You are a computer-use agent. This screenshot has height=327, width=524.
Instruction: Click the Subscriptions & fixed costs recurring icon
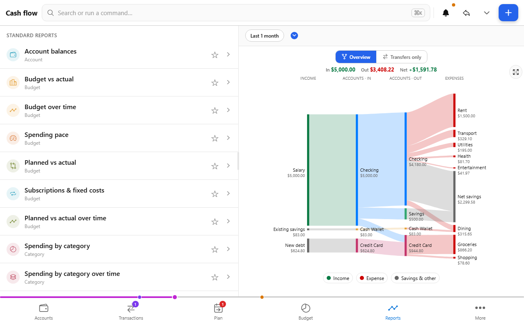click(x=13, y=194)
